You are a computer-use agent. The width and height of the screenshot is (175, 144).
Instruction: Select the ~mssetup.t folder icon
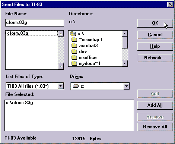pos(74,40)
